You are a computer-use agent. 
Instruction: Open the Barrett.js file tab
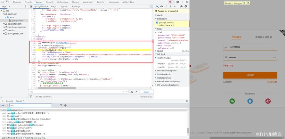pos(76,6)
